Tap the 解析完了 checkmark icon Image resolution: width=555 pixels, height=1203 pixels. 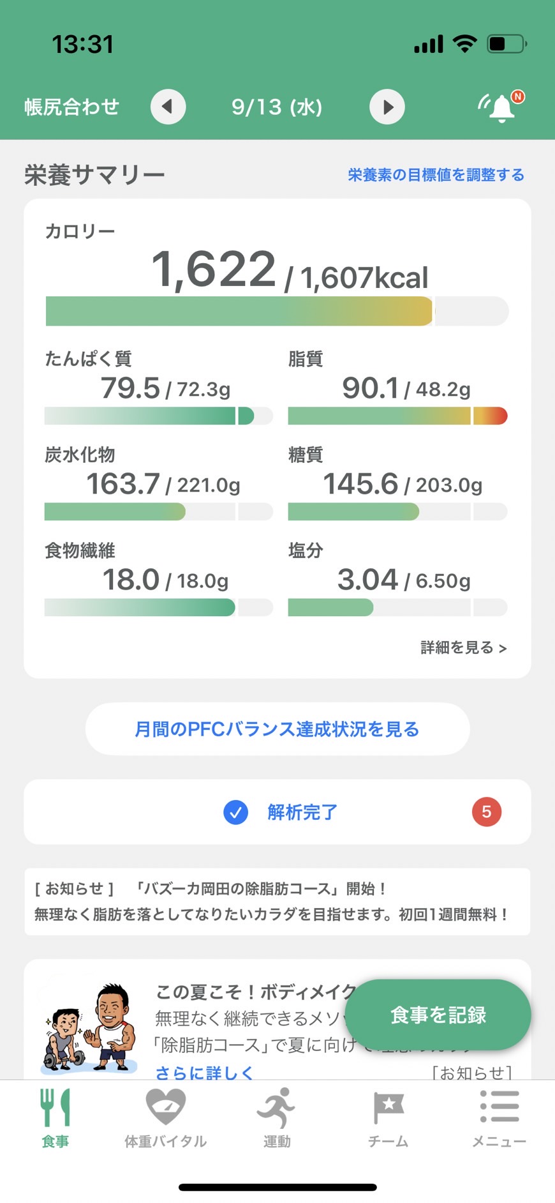coord(235,812)
